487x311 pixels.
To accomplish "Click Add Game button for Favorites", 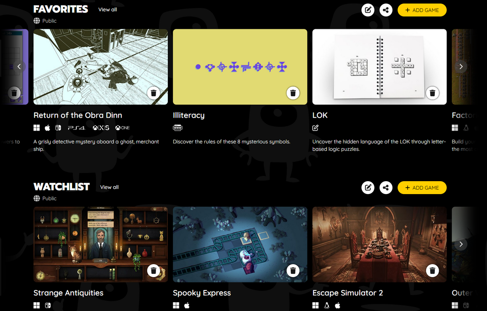I will coord(422,10).
